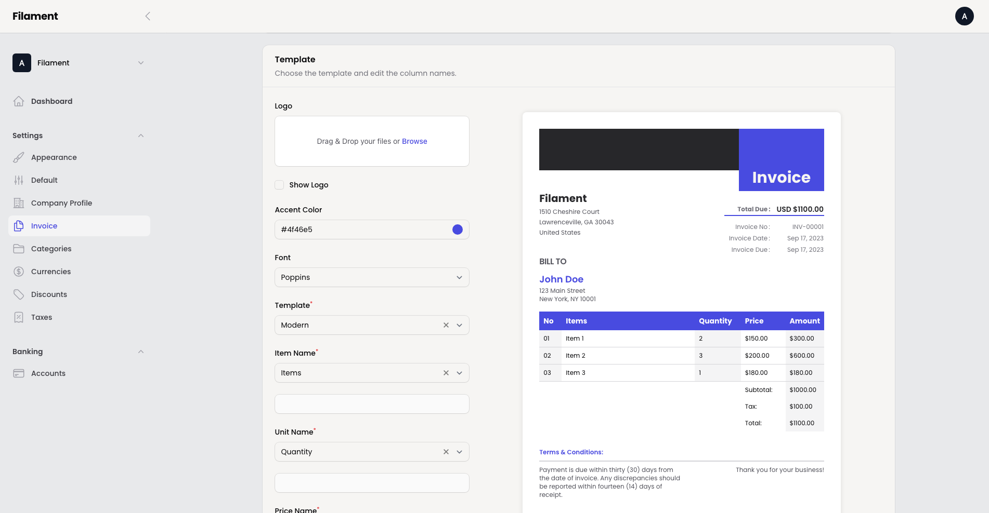Click the Item 2 row in preview
This screenshot has height=513, width=989.
[x=682, y=356]
